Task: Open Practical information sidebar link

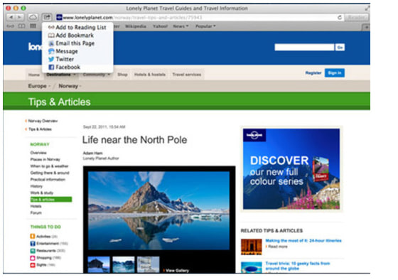Action: 48,180
